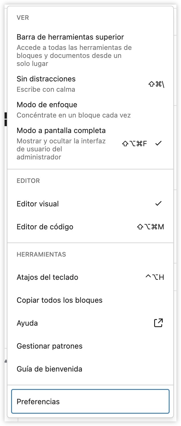Click the external link icon beside Ayuda
The image size is (181, 426).
pyautogui.click(x=158, y=323)
